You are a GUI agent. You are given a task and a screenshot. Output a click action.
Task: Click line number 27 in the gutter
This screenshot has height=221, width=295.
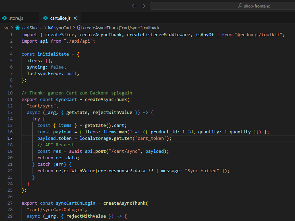(10, 203)
